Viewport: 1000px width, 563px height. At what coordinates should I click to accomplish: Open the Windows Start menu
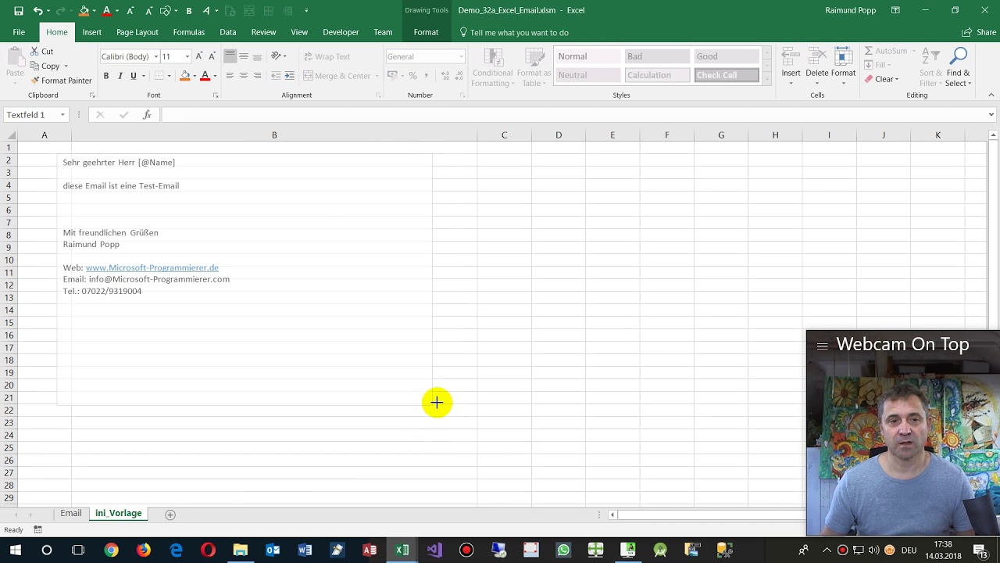click(15, 550)
